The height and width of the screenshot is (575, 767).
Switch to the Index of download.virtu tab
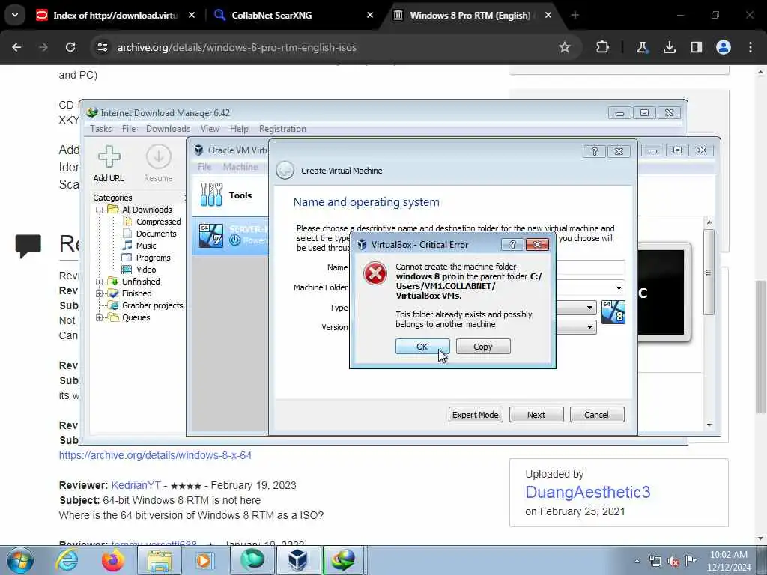[x=115, y=15]
